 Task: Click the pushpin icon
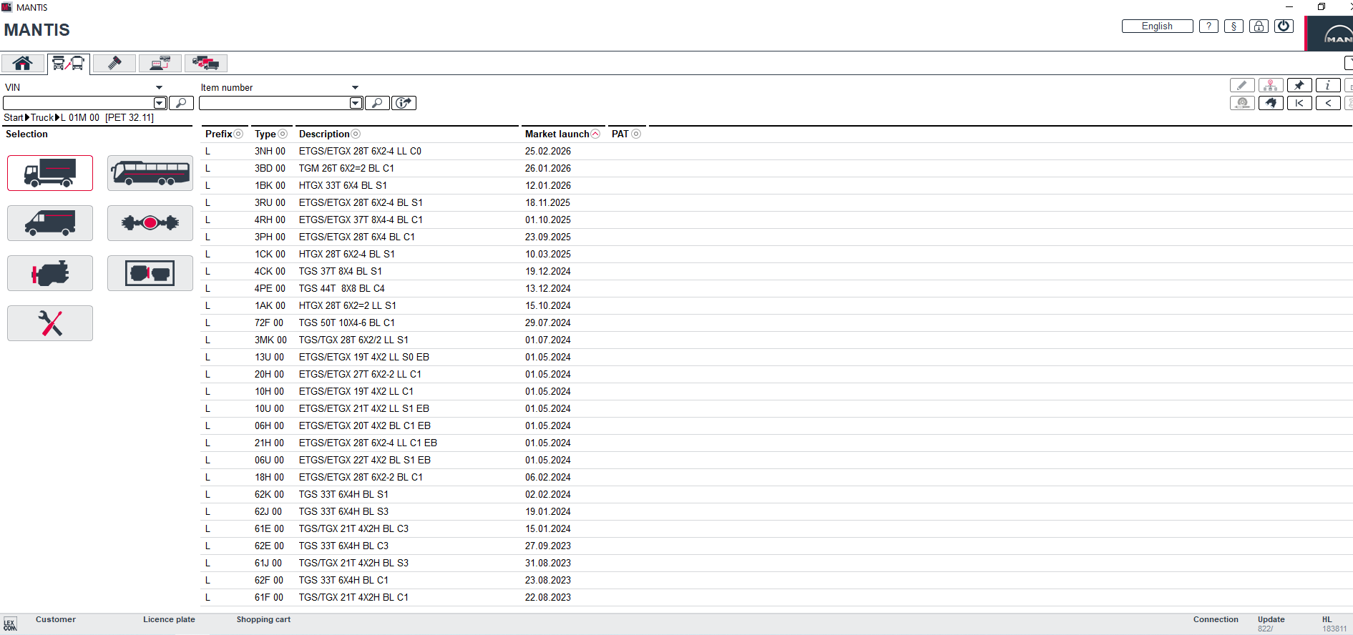tap(1299, 86)
